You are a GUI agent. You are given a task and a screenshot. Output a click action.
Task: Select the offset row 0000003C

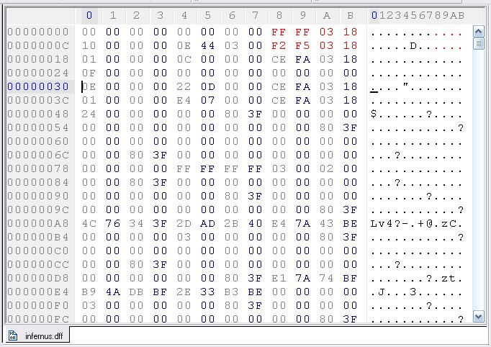tap(38, 100)
